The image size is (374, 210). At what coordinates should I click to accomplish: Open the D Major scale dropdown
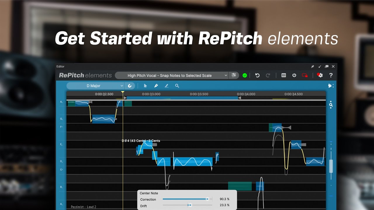pyautogui.click(x=96, y=86)
